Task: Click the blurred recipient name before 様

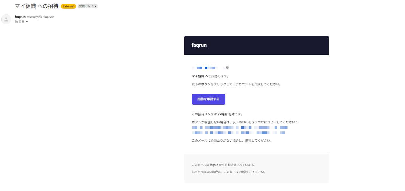Action: (208, 68)
